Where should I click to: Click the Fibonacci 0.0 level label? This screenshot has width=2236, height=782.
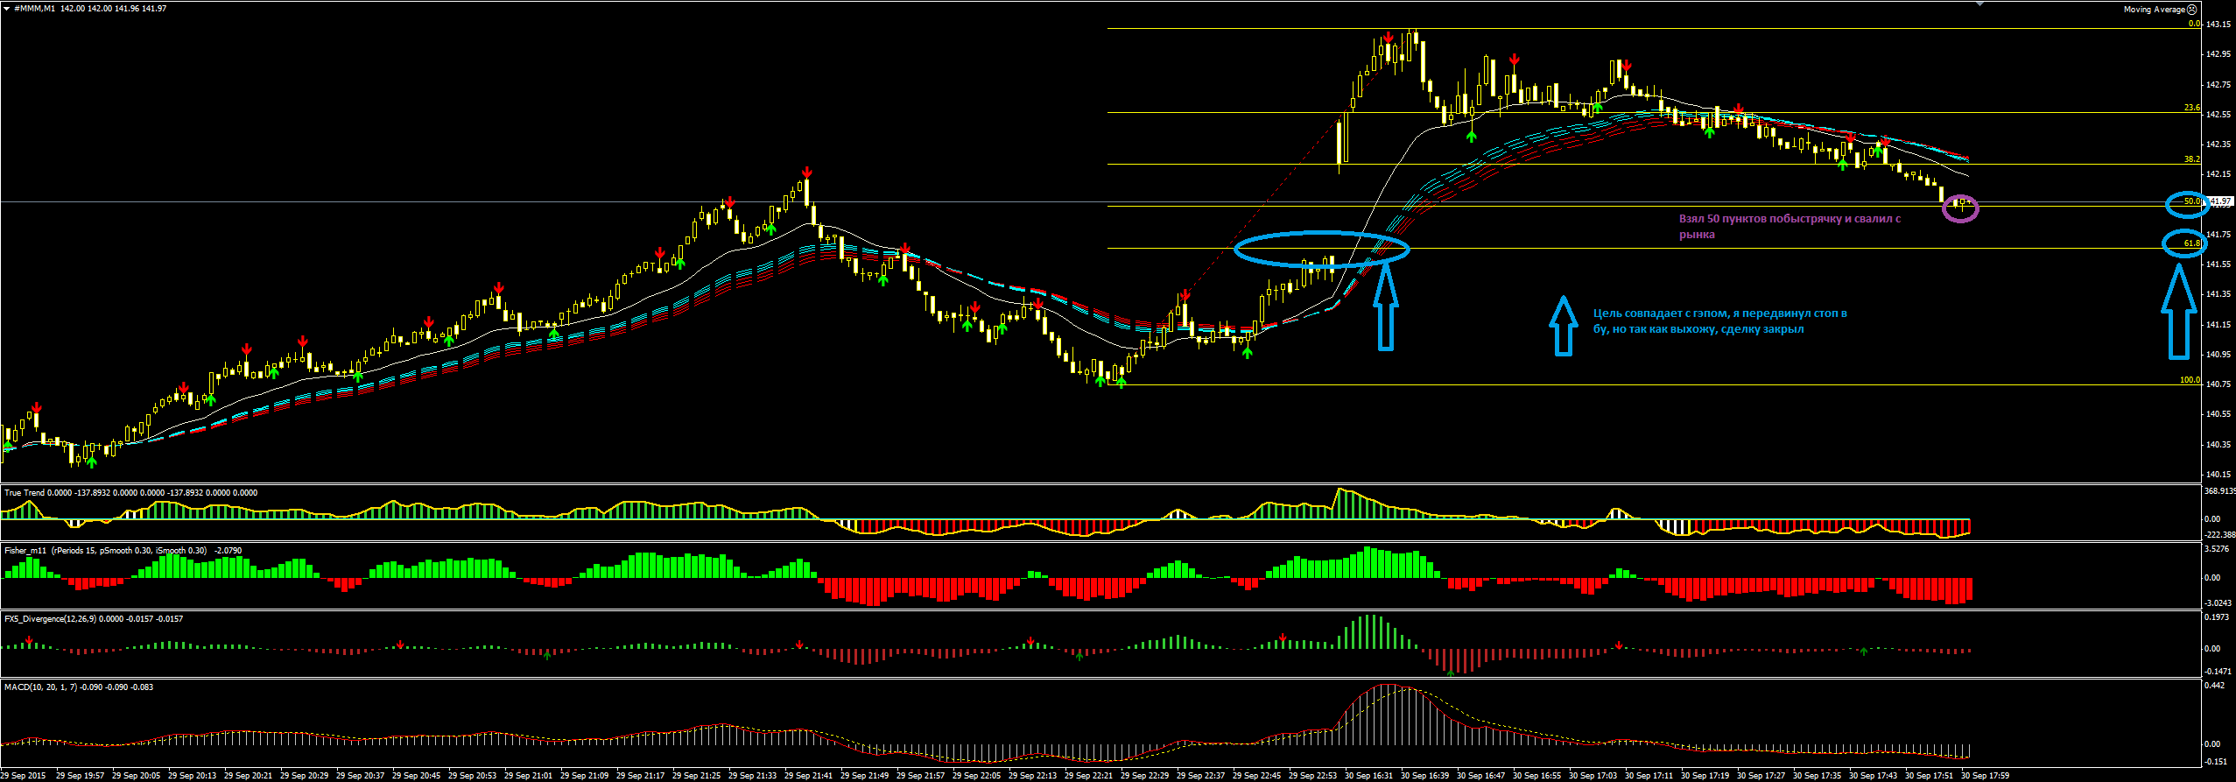[2194, 25]
